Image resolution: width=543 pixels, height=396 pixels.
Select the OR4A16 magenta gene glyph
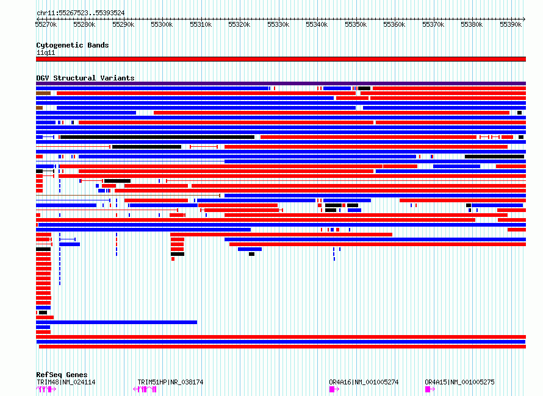coord(334,389)
